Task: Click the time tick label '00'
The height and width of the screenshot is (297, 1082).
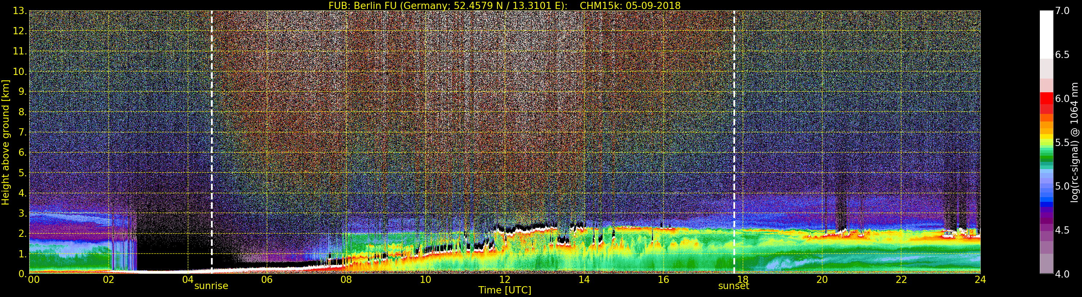Action: tap(34, 280)
